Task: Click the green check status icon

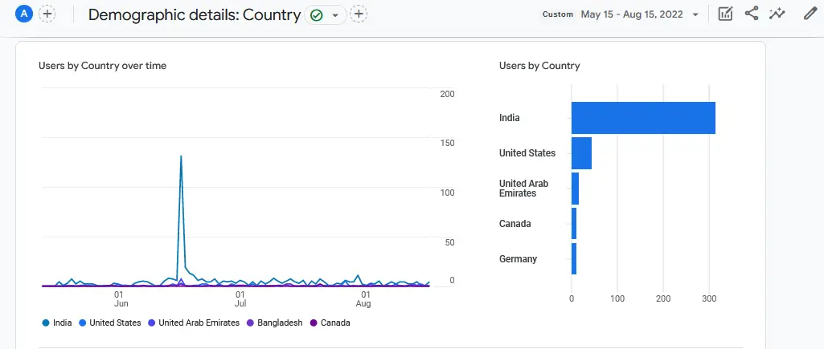Action: point(317,15)
